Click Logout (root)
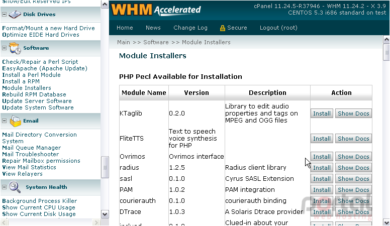 click(278, 28)
